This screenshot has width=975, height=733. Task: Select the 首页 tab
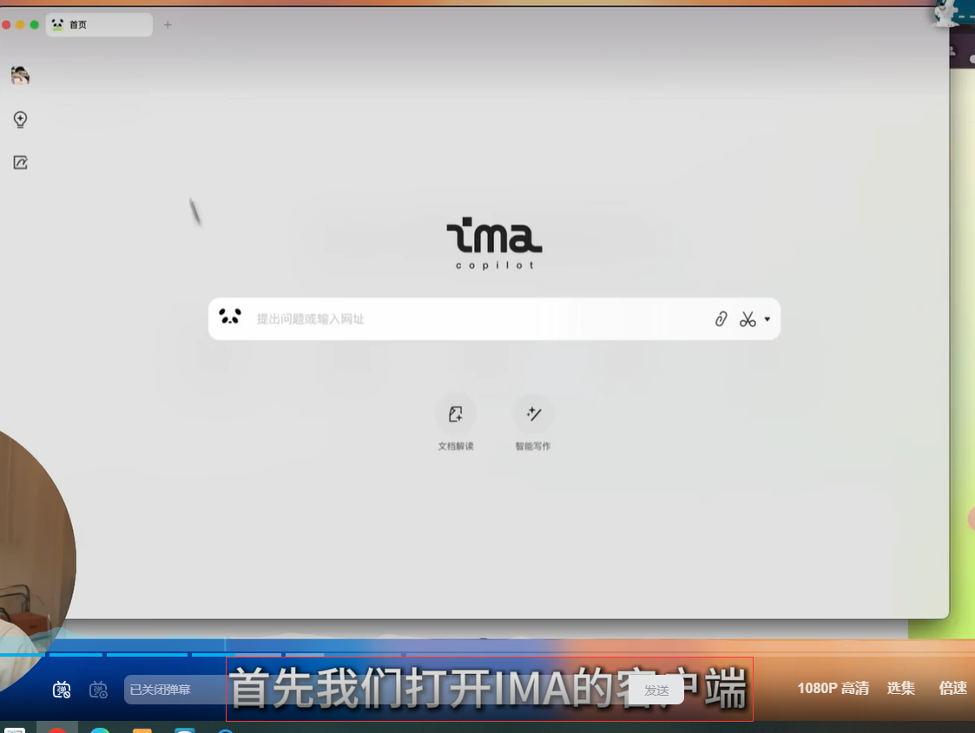99,25
